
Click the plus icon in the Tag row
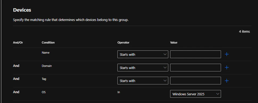[x=227, y=81]
